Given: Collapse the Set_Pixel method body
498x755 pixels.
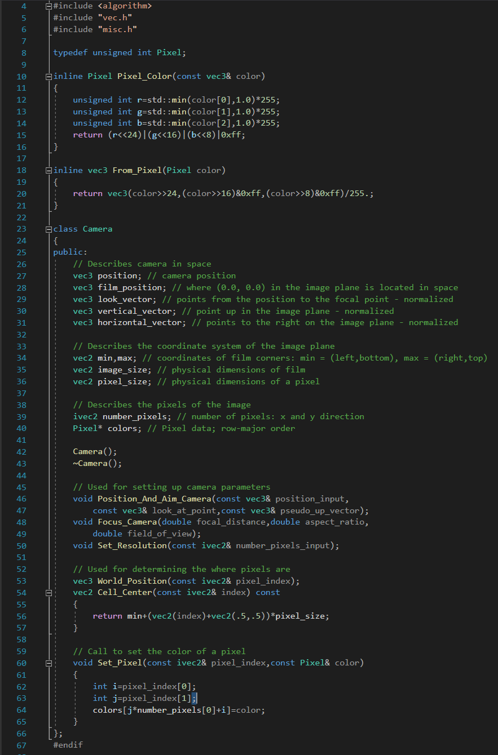Looking at the screenshot, I should pyautogui.click(x=49, y=662).
